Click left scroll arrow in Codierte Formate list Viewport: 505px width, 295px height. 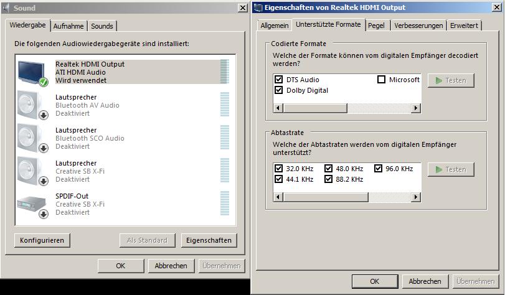pos(278,108)
